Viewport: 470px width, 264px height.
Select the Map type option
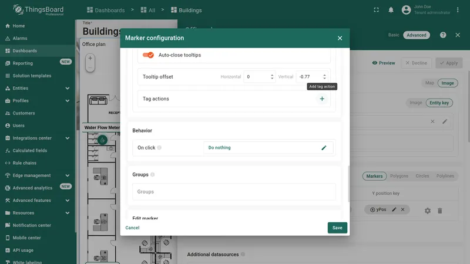click(x=429, y=83)
